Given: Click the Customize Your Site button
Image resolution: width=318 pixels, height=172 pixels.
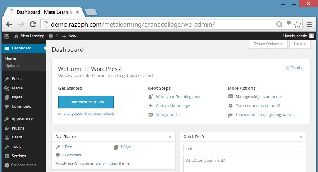Looking at the screenshot, I should tap(86, 102).
